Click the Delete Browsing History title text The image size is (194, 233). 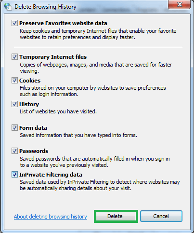[x=45, y=7]
